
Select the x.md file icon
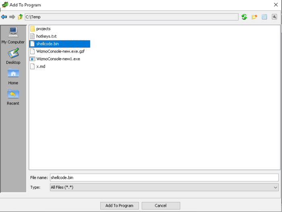pyautogui.click(x=32, y=66)
